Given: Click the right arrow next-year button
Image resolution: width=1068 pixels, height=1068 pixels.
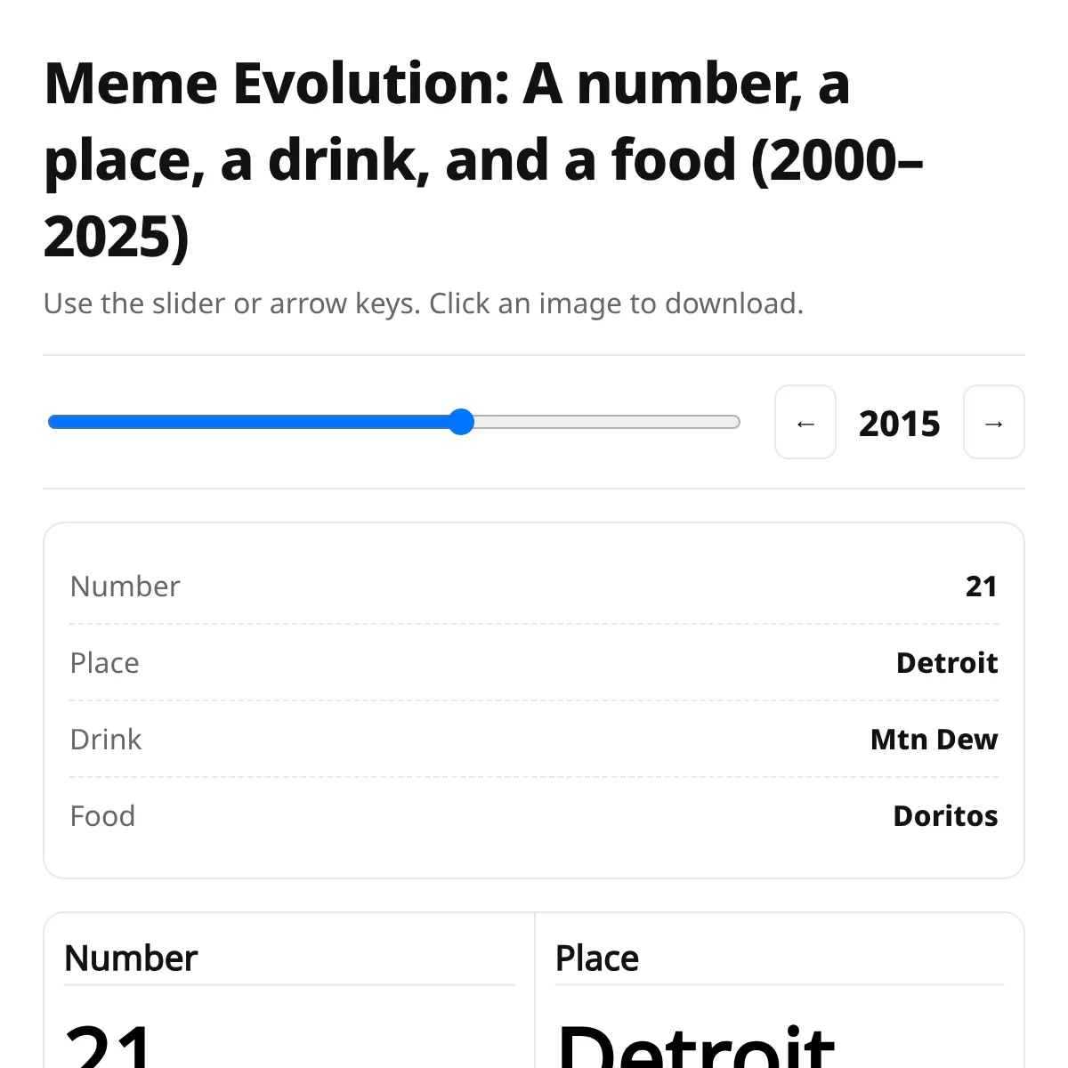Looking at the screenshot, I should click(x=994, y=423).
